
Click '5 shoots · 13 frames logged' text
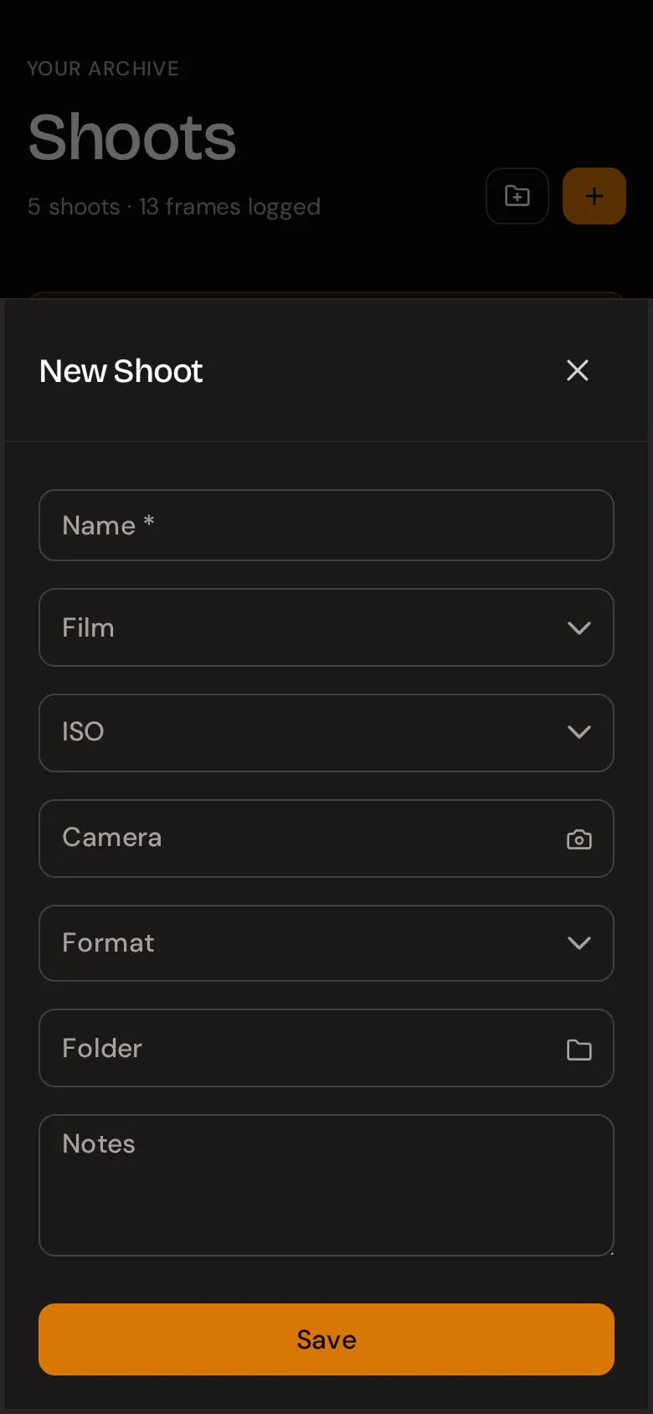174,207
